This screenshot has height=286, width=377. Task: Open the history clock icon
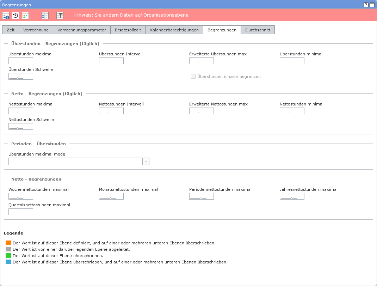pyautogui.click(x=16, y=16)
